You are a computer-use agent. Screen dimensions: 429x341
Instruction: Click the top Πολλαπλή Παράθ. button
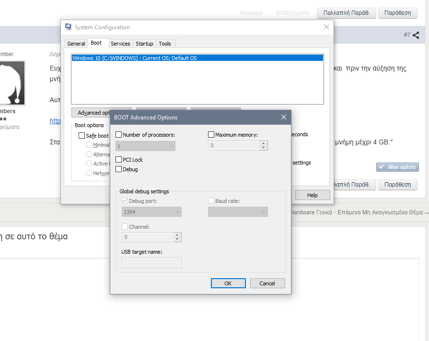347,13
